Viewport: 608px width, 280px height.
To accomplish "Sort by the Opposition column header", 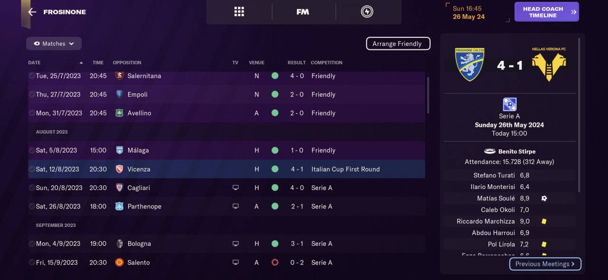I will (127, 63).
